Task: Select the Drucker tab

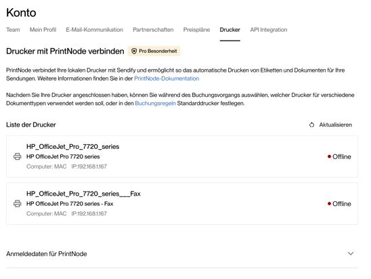Action: pos(230,30)
